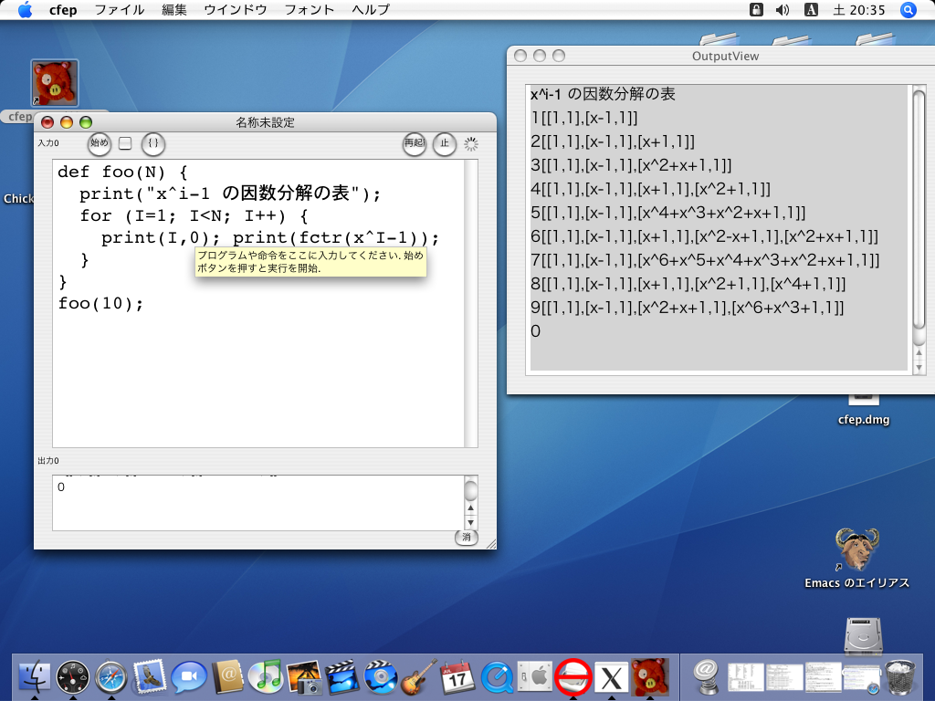Viewport: 935px width, 701px height.
Task: Open GarageBand guitar icon in Dock
Action: tap(418, 677)
